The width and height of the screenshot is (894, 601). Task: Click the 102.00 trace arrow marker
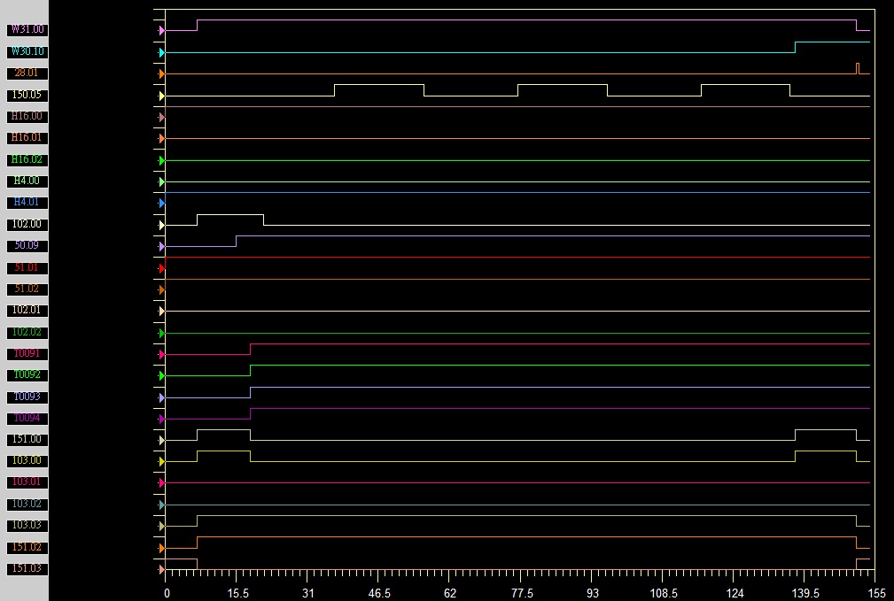(x=161, y=226)
